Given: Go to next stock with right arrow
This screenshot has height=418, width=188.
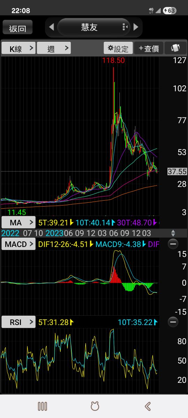Looking at the screenshot, I should click(136, 27).
